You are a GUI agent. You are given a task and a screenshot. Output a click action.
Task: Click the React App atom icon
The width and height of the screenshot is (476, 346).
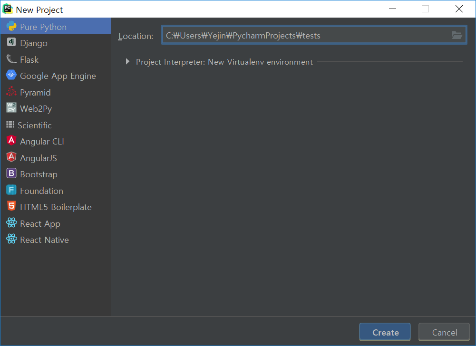[x=11, y=223]
